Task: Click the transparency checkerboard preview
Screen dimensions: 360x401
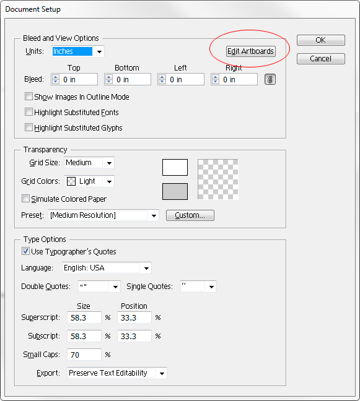Action: [x=218, y=179]
